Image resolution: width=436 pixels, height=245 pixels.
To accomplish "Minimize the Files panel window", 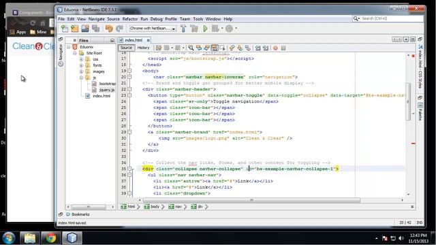I will 112,40.
